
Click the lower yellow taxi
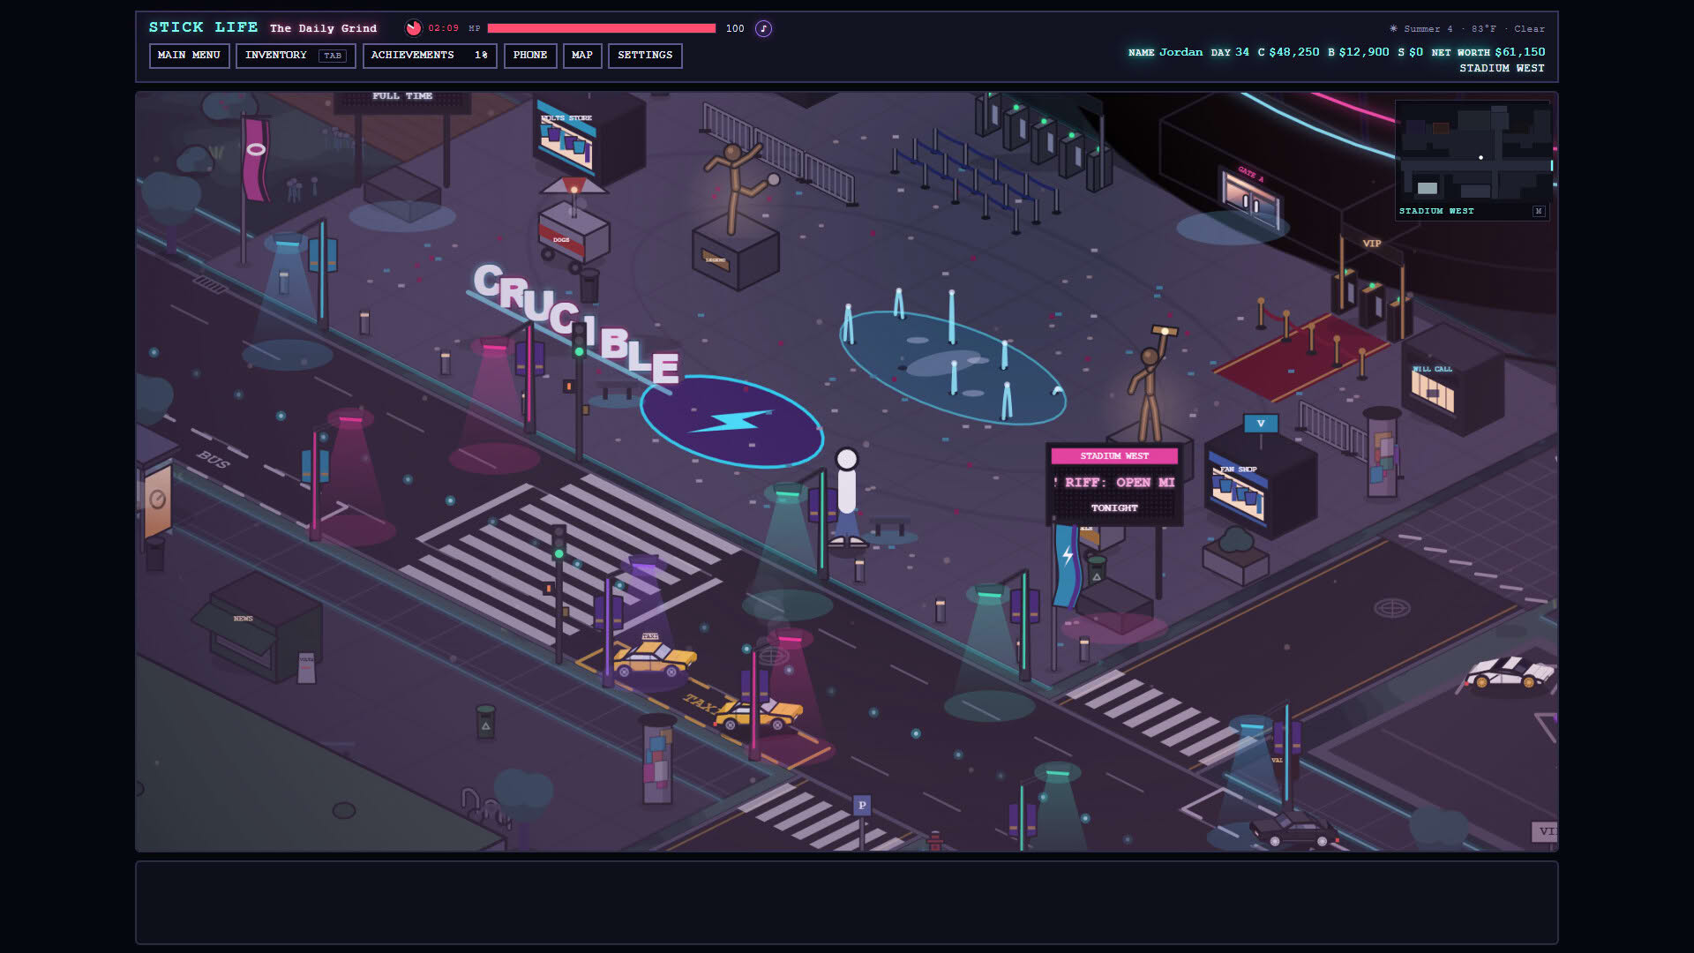758,713
